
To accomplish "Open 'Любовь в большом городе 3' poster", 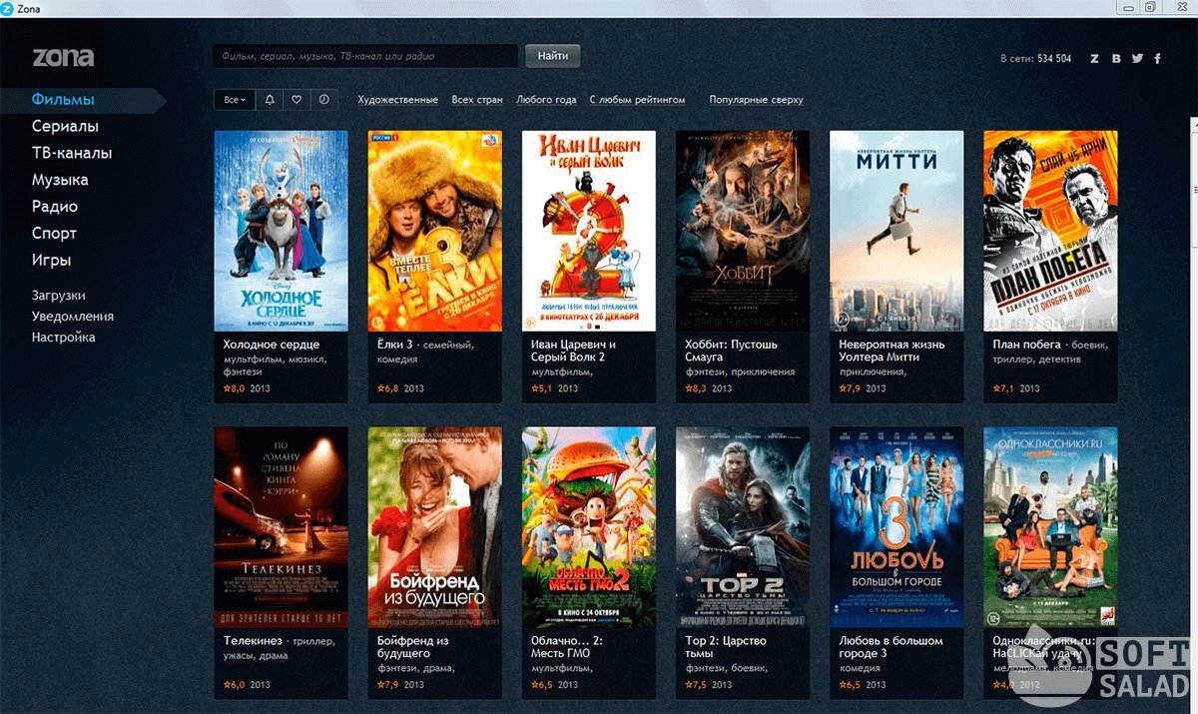I will coord(897,527).
